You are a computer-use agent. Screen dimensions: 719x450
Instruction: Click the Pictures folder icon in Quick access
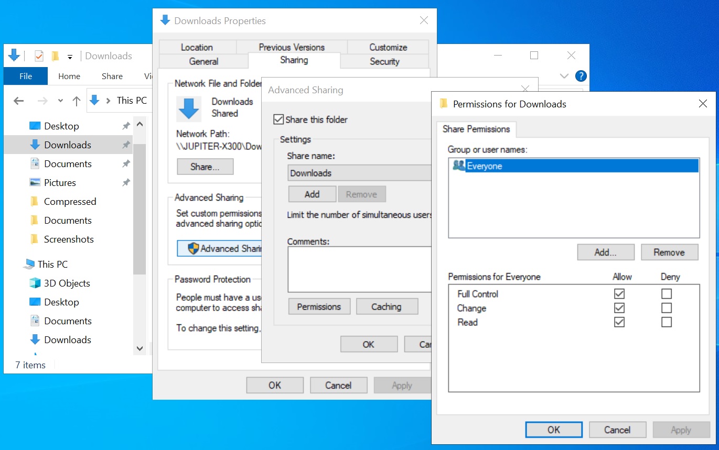[35, 183]
